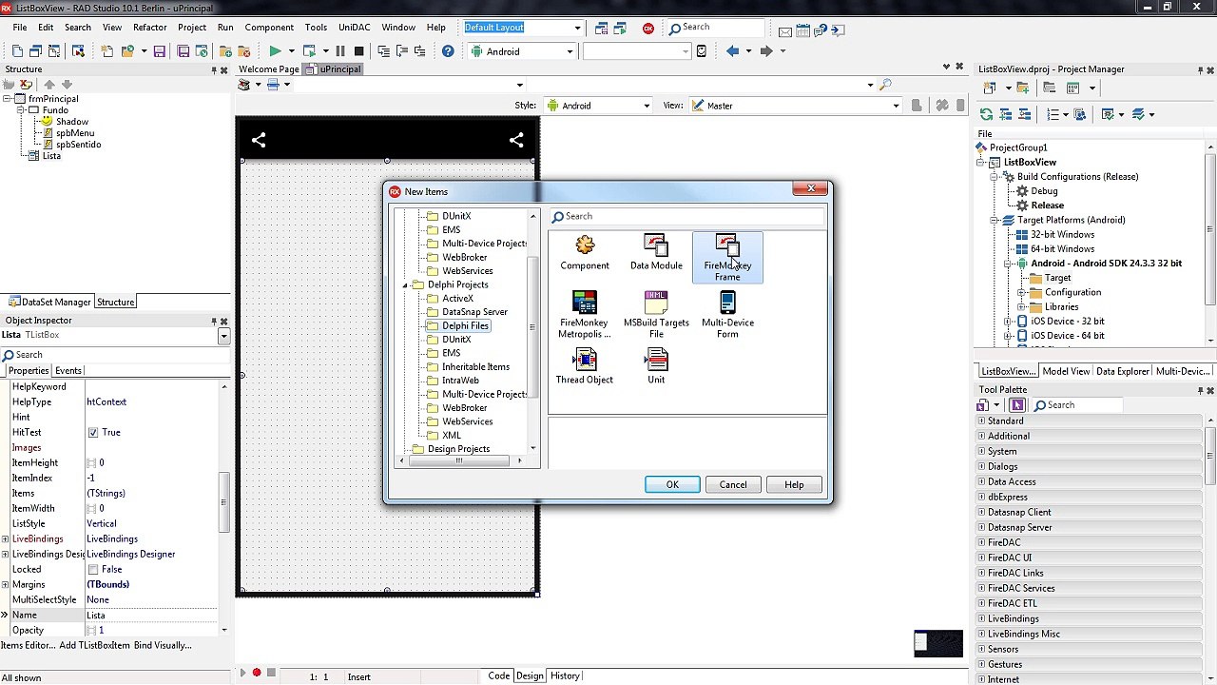
Task: Click the magnifier icon above the form designer
Action: pyautogui.click(x=886, y=85)
